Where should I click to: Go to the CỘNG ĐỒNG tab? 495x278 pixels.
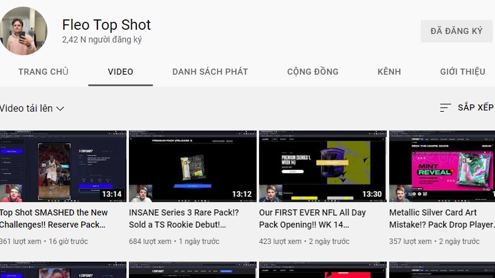point(313,72)
